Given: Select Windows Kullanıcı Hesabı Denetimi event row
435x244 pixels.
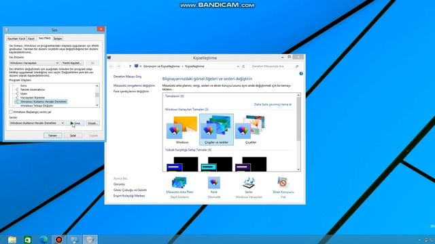Looking at the screenshot, I should (43, 102).
